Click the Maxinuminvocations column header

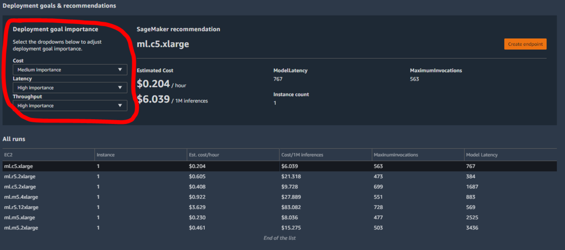coord(417,155)
